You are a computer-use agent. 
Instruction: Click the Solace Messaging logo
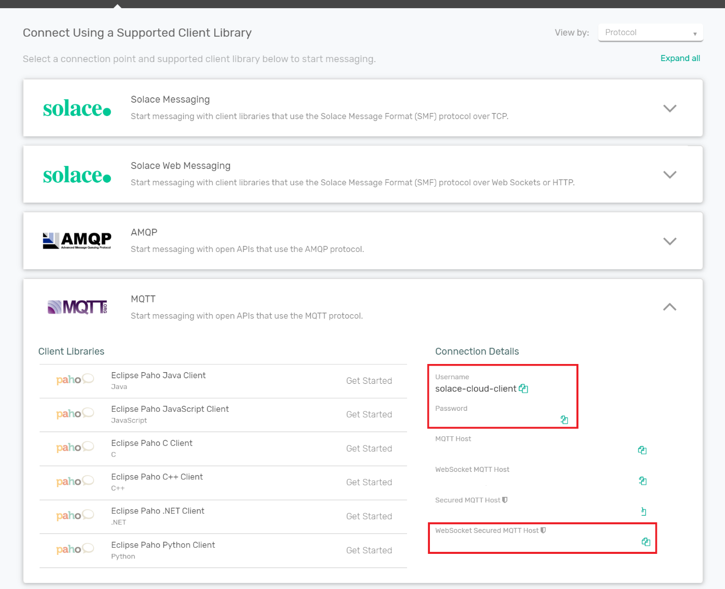click(77, 108)
